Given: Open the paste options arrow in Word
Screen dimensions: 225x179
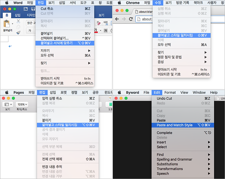Looking at the screenshot, I should point(12,24).
